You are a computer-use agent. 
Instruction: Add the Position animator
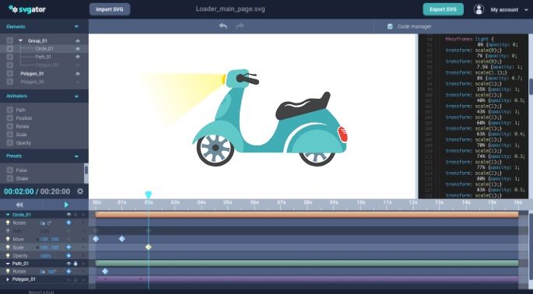[9, 118]
